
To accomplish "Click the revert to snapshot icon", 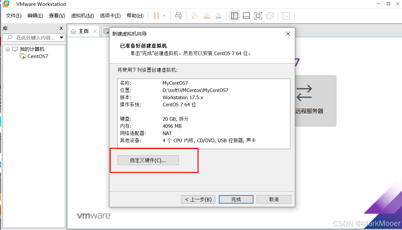I will click(x=206, y=16).
